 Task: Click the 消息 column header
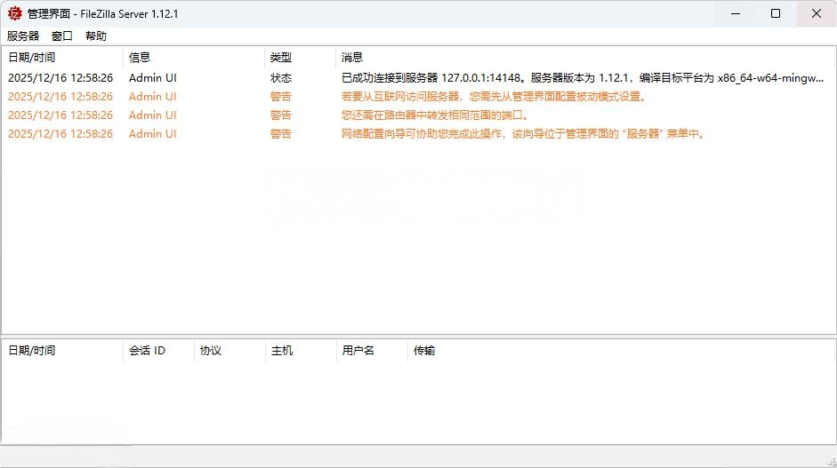[584, 58]
